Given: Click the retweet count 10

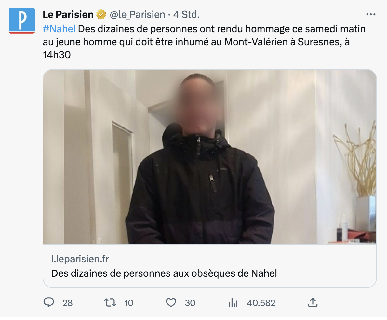Looking at the screenshot, I should tap(128, 303).
